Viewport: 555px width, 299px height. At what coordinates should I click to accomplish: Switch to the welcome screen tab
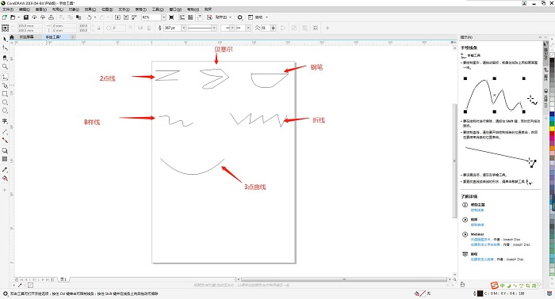click(26, 36)
